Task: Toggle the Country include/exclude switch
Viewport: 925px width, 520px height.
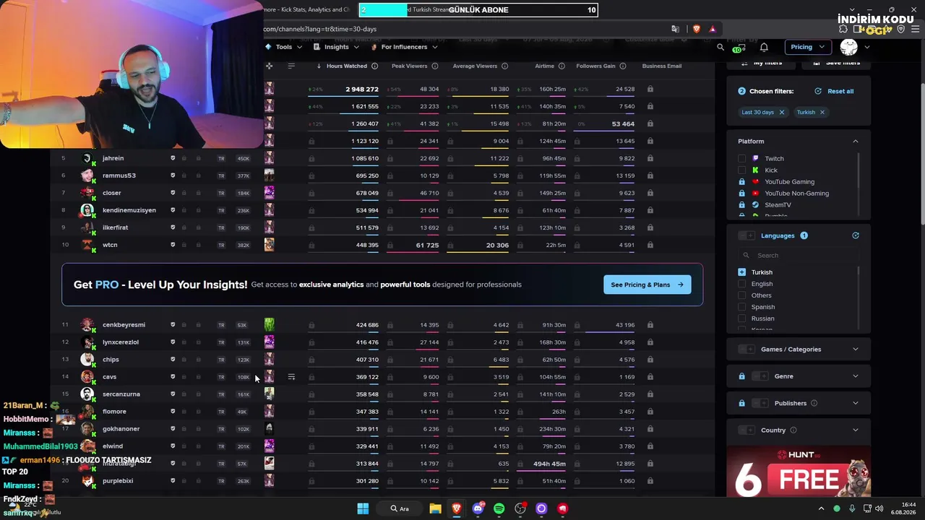Action: point(747,430)
